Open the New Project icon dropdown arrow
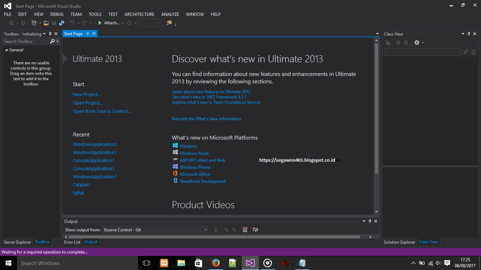Viewport: 481px width, 270px height. (40, 23)
